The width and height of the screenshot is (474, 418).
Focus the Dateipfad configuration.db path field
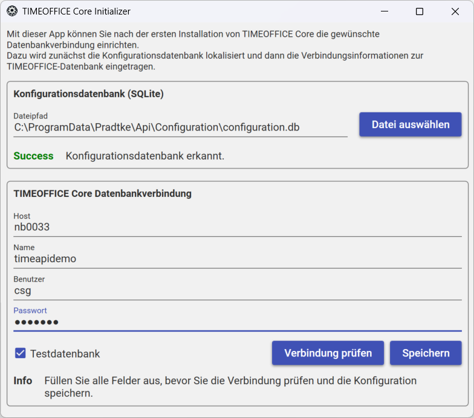coord(180,127)
